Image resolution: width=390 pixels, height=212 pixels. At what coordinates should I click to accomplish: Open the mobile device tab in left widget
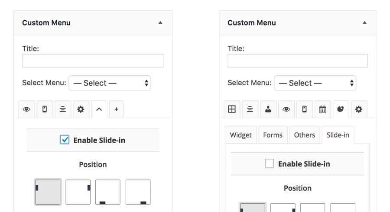pos(45,109)
